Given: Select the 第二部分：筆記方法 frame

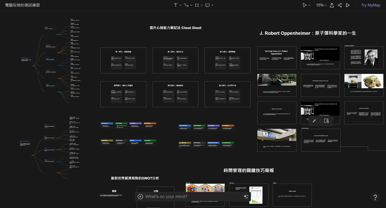Looking at the screenshot, I should tap(175, 60).
